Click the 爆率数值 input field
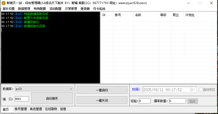This screenshot has width=218, height=114. 177,101
